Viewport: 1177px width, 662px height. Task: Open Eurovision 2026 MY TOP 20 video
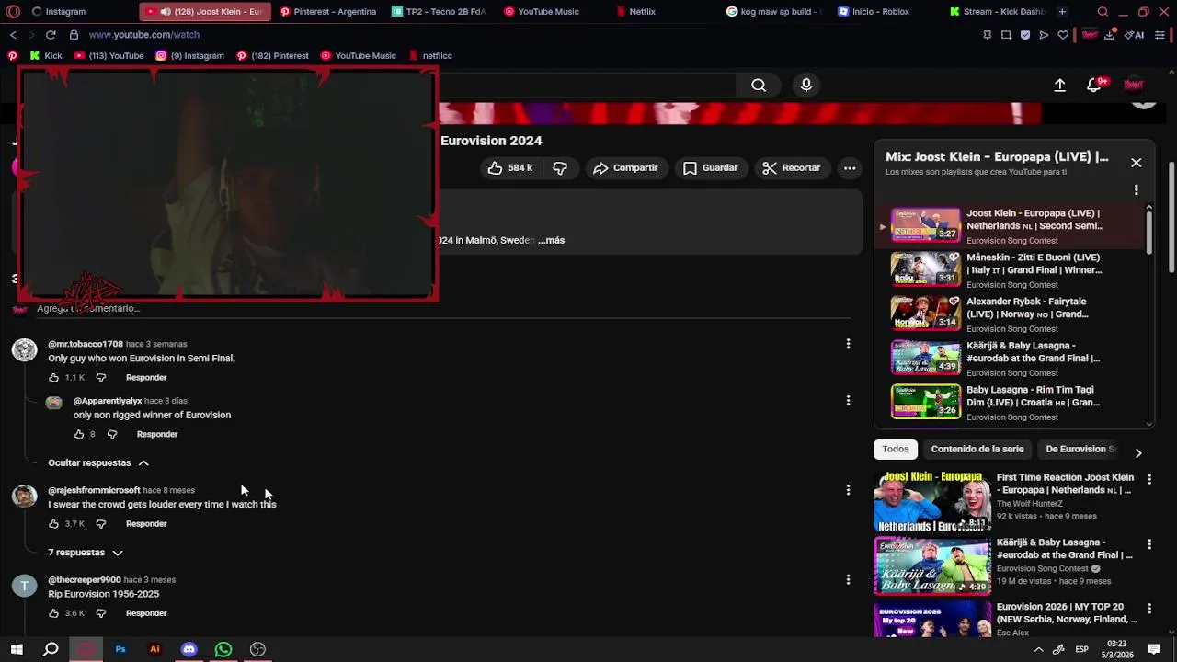coord(1067,612)
